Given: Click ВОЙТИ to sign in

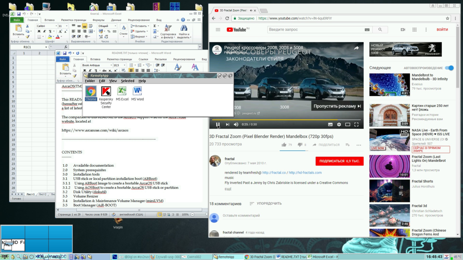Looking at the screenshot, I should coord(442,30).
